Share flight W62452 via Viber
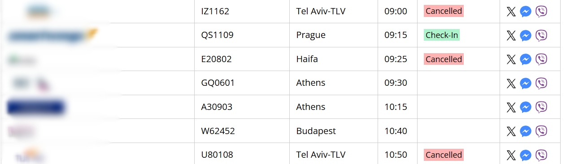The width and height of the screenshot is (566, 164). point(541,131)
